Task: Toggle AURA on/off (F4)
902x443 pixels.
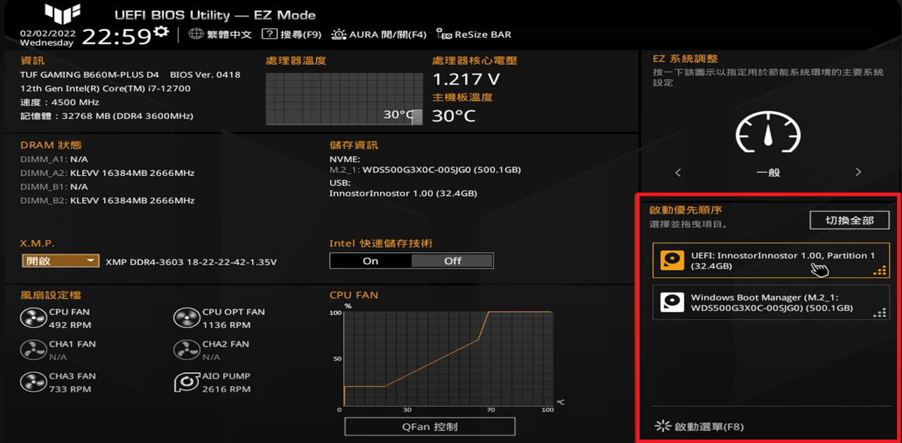Action: coord(379,34)
